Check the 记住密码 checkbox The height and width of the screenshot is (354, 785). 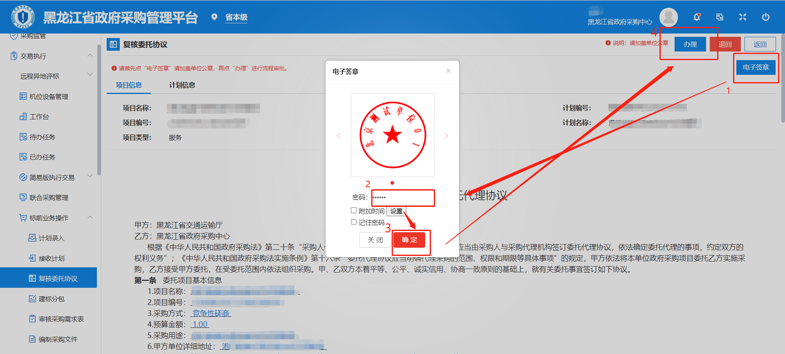[354, 222]
